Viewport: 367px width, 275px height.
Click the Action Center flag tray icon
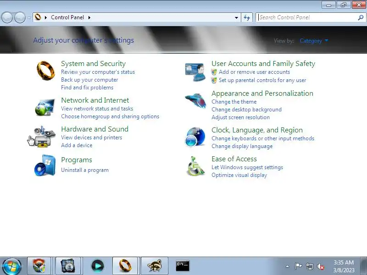pyautogui.click(x=298, y=266)
